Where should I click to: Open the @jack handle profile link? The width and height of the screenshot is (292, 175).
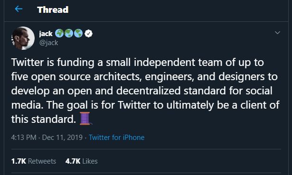tap(48, 43)
